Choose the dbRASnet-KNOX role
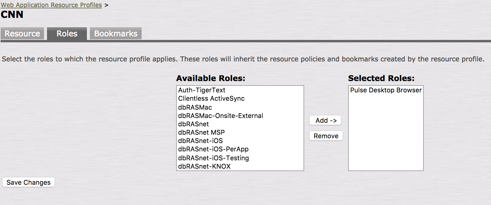This screenshot has width=491, height=205. pos(204,166)
